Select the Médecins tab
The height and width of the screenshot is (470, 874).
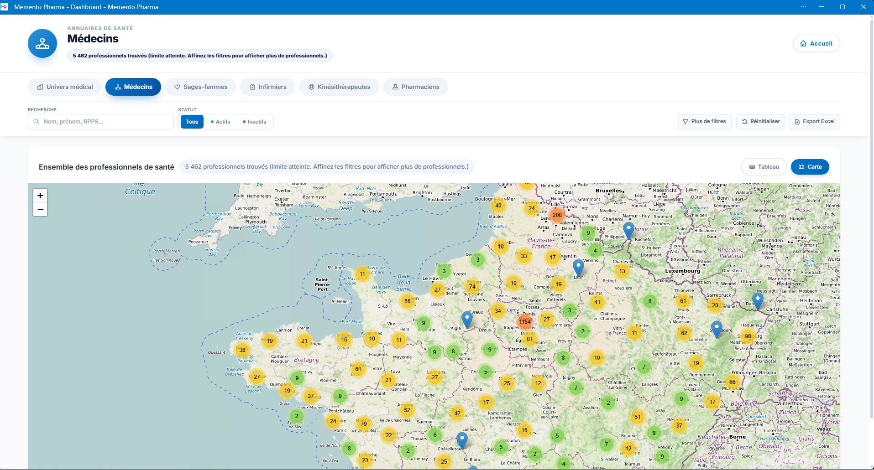[x=133, y=87]
